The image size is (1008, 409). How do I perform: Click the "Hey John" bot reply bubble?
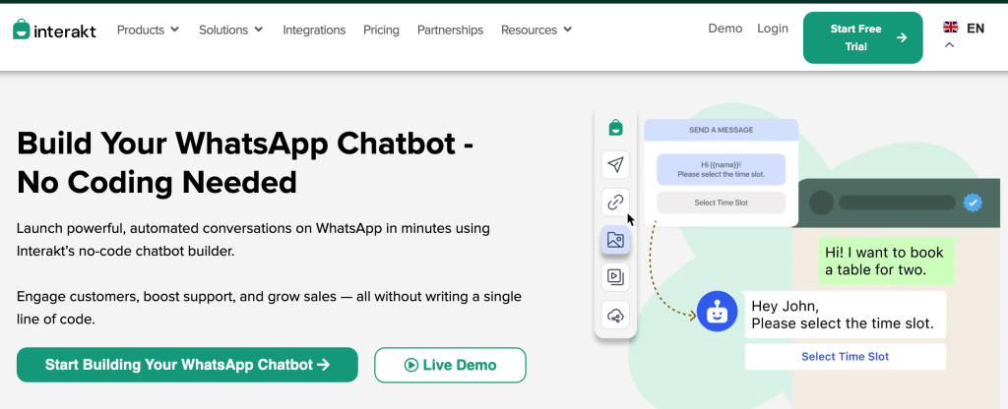(x=846, y=315)
